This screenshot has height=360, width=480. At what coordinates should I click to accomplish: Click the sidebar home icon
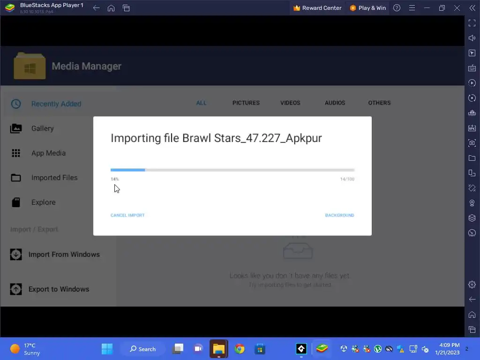(472, 315)
